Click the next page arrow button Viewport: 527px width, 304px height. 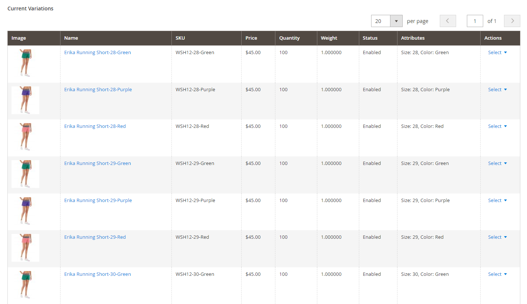click(x=512, y=21)
